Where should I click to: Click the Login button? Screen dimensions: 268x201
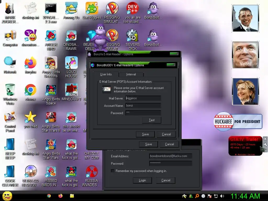(x=142, y=180)
